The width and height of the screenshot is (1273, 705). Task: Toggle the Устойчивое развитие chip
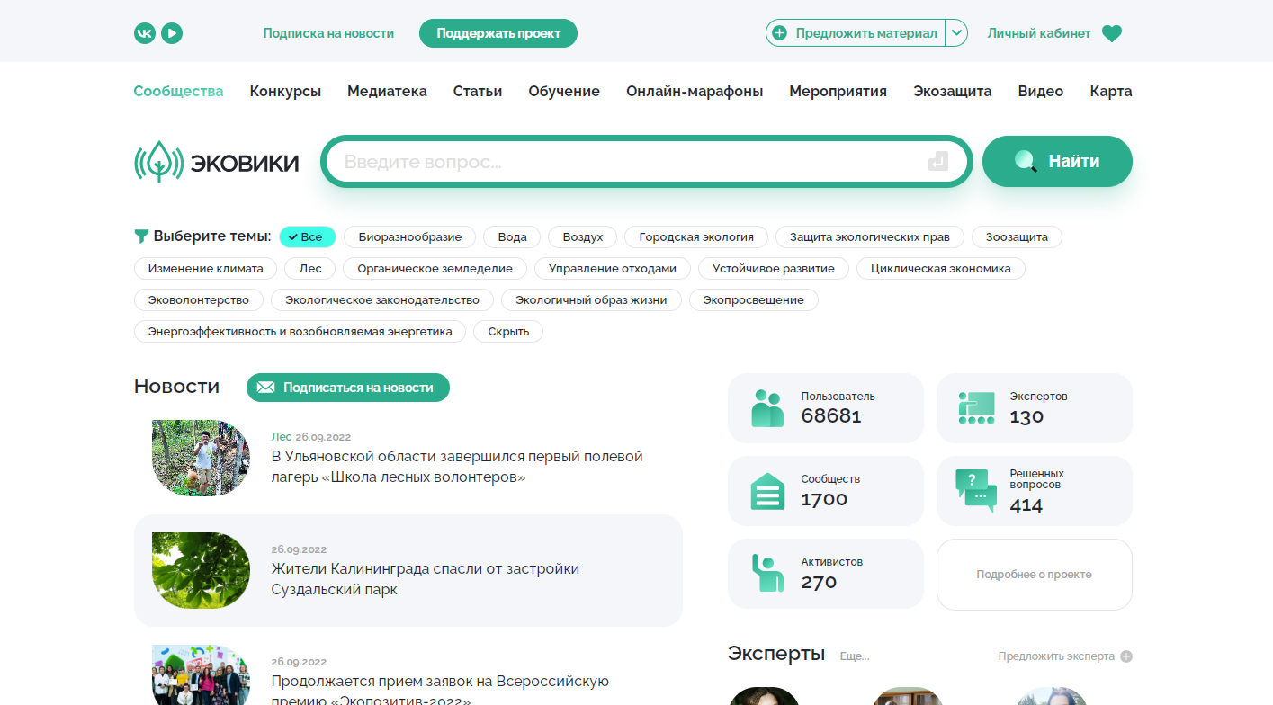(x=774, y=268)
